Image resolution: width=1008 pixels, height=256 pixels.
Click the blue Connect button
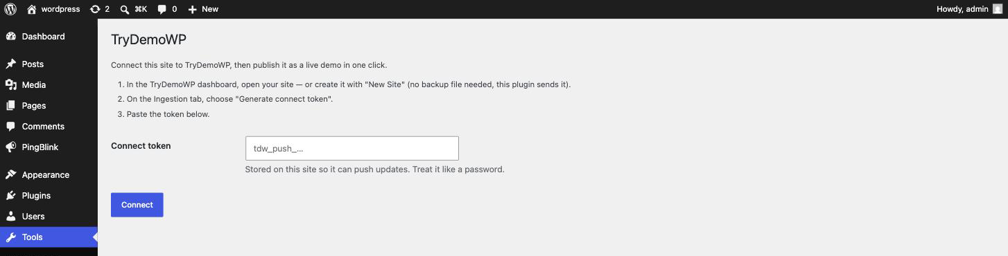[x=137, y=205]
